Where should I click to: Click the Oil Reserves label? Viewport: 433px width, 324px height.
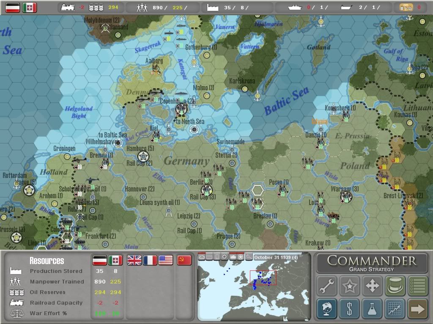coord(47,292)
